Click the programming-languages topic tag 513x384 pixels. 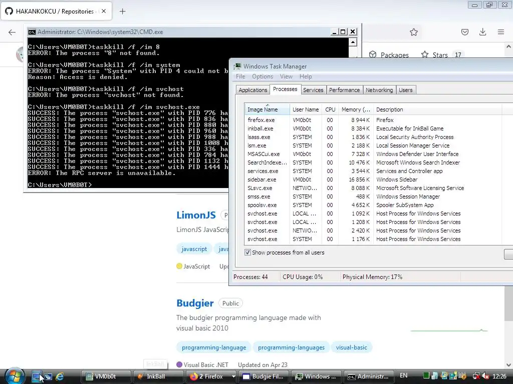click(x=291, y=347)
